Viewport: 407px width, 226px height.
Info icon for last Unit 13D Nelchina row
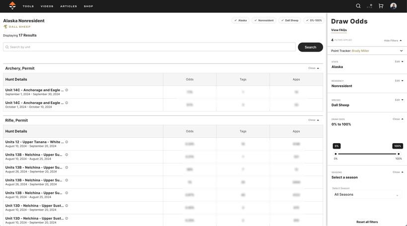coord(67,218)
